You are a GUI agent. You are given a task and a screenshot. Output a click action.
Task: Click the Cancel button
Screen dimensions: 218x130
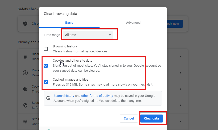129,119
